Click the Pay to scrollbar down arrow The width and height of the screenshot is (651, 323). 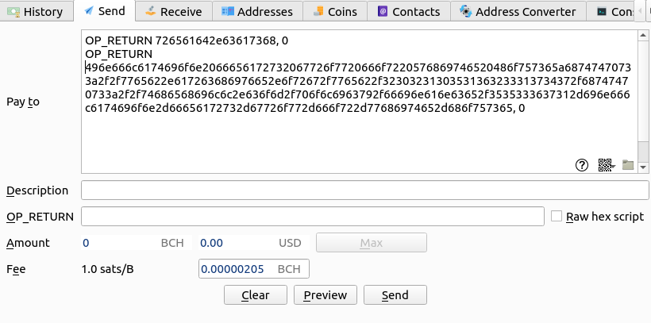pyautogui.click(x=643, y=167)
